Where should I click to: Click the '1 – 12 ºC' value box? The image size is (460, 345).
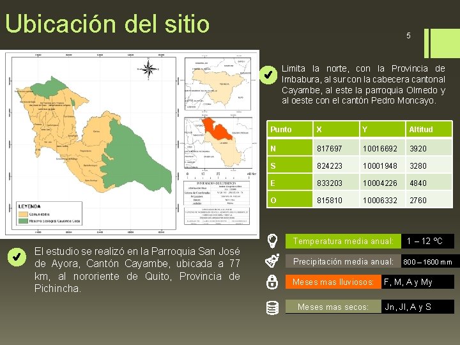tap(427, 241)
